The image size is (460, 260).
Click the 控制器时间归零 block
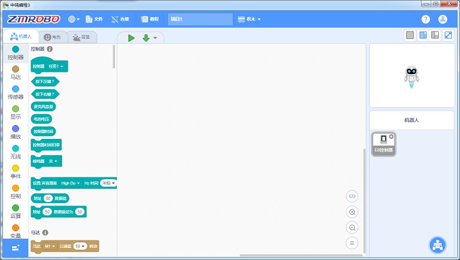46,145
